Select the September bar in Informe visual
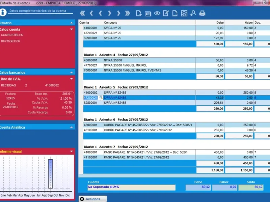 tap(50, 174)
